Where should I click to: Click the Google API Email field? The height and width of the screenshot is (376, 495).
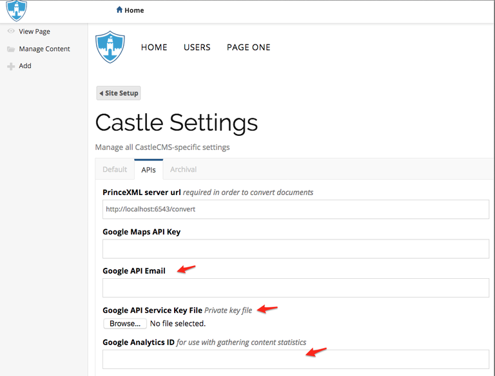click(x=296, y=288)
